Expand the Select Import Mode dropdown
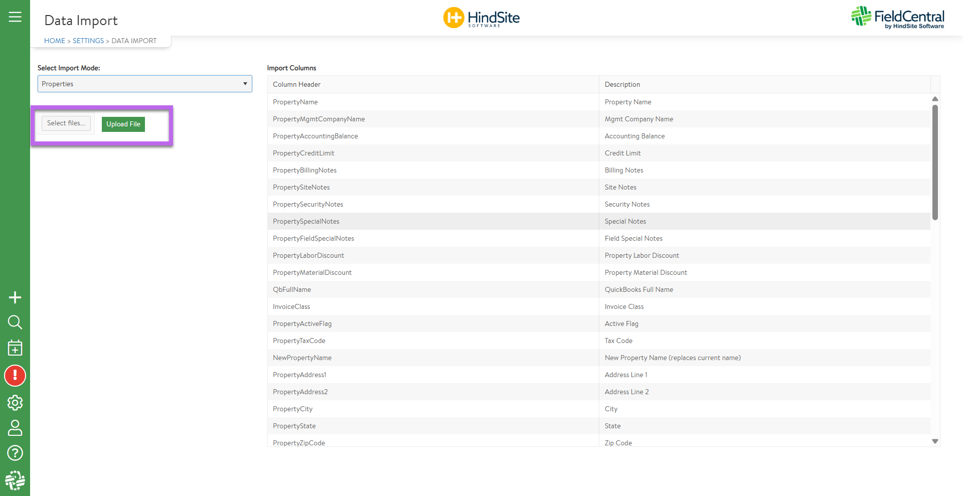Viewport: 963px width, 496px height. pyautogui.click(x=145, y=84)
